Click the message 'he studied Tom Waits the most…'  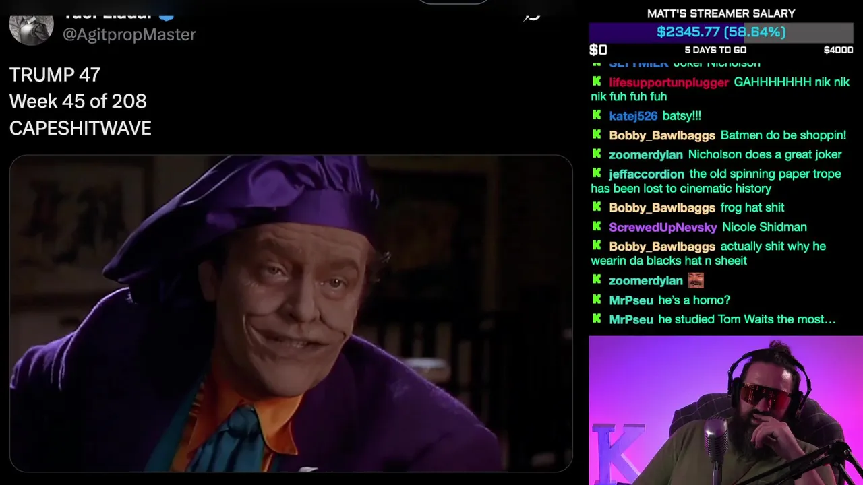pos(747,319)
